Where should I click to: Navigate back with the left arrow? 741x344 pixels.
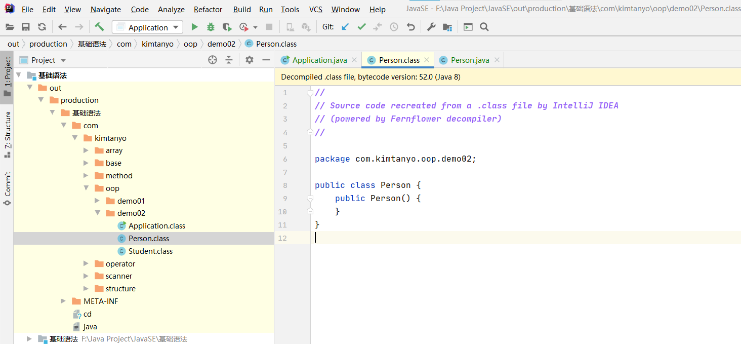62,27
